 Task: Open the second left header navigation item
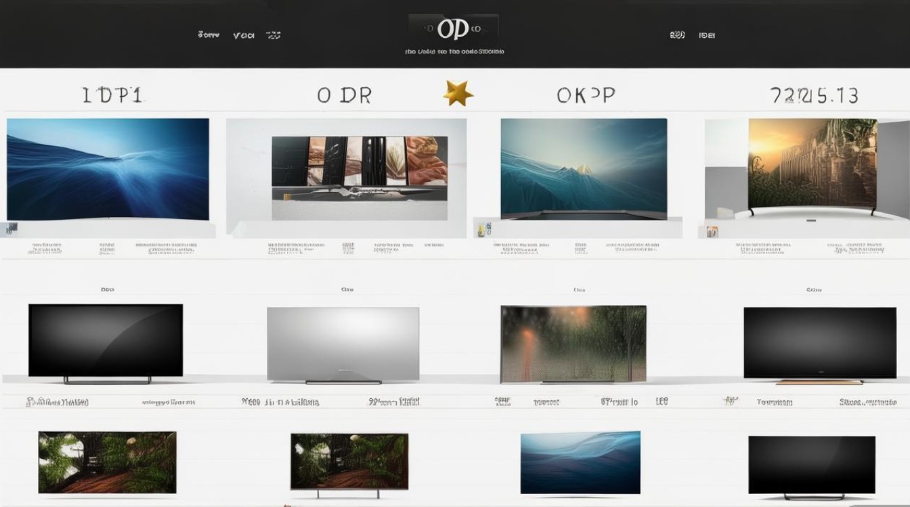coord(243,35)
